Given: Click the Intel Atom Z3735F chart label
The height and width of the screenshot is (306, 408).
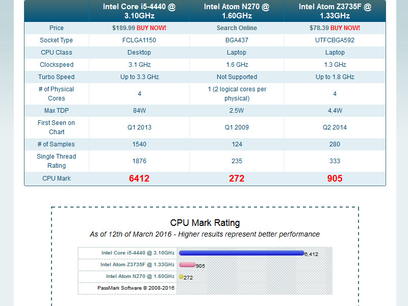Looking at the screenshot, I should (x=137, y=265).
